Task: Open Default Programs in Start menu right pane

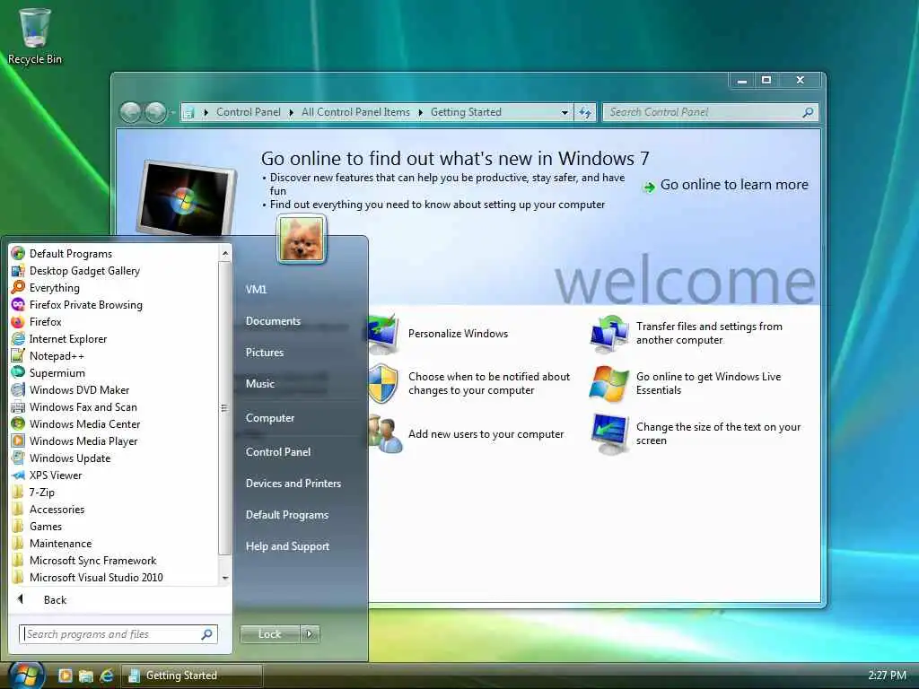Action: [x=286, y=515]
